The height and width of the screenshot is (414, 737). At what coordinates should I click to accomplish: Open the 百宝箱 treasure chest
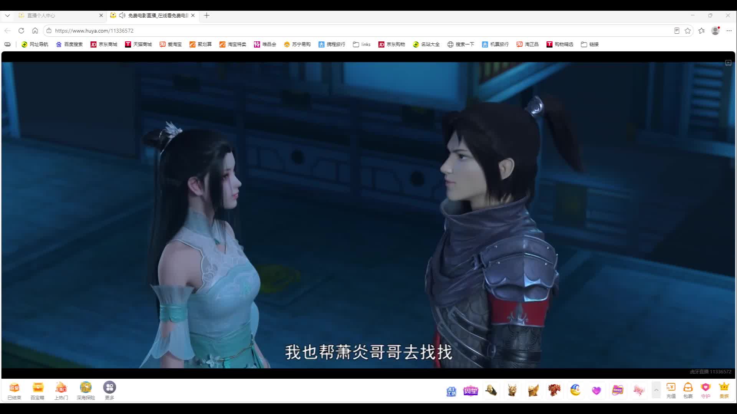tap(38, 390)
